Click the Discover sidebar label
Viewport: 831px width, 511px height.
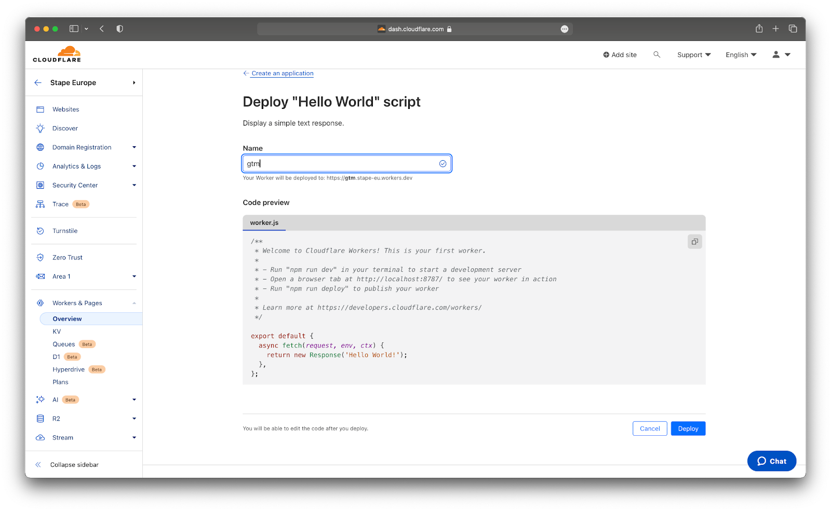tap(65, 128)
